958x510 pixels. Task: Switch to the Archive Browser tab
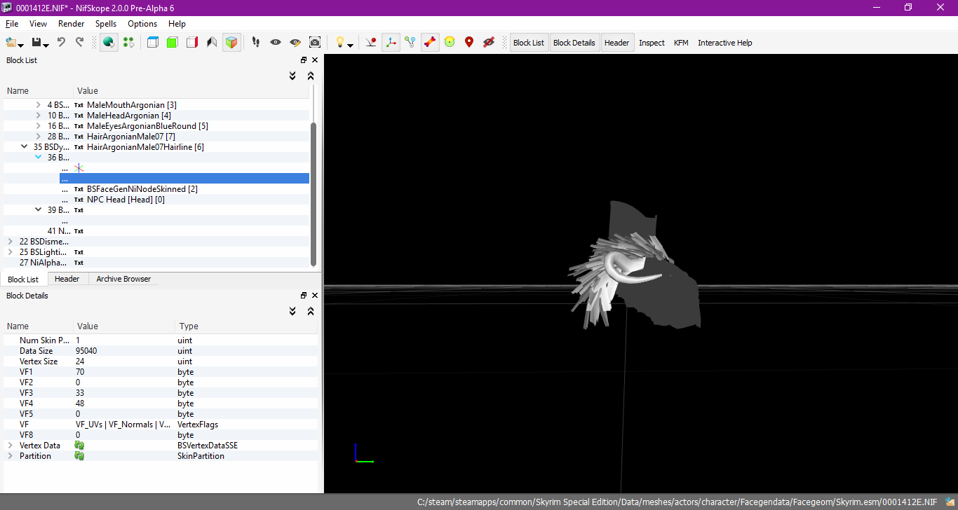pyautogui.click(x=123, y=279)
